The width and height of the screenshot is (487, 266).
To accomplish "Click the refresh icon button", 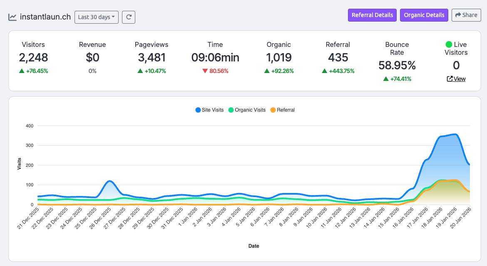I will click(x=129, y=17).
